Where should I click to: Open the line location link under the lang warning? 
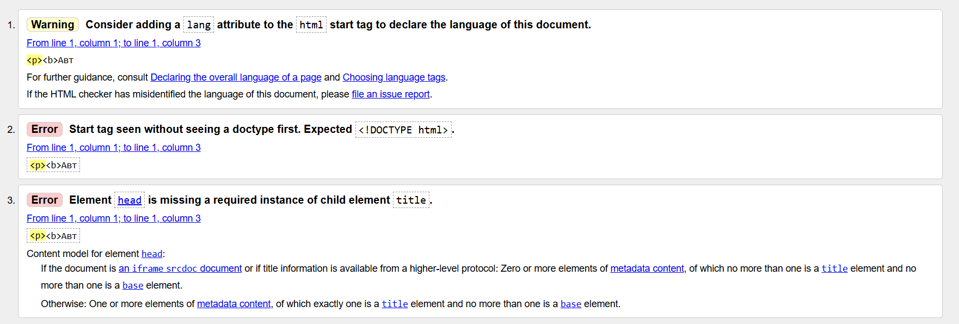coord(113,43)
